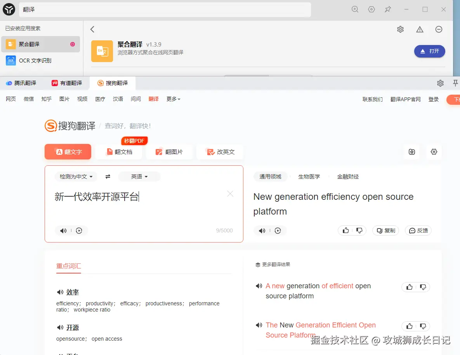This screenshot has height=355, width=460.
Task: Thumbs up the main translation result
Action: click(x=346, y=231)
